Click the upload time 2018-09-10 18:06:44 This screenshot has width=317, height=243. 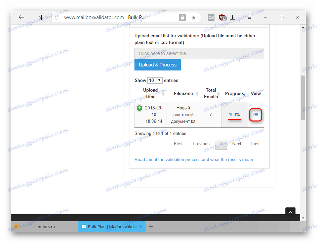pos(154,115)
